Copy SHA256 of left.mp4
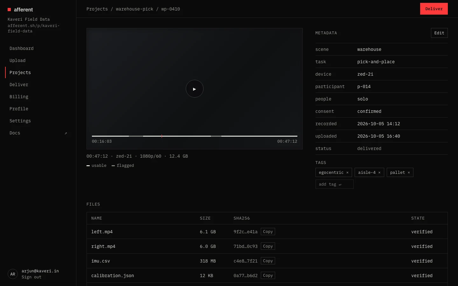458x286 pixels. click(268, 232)
